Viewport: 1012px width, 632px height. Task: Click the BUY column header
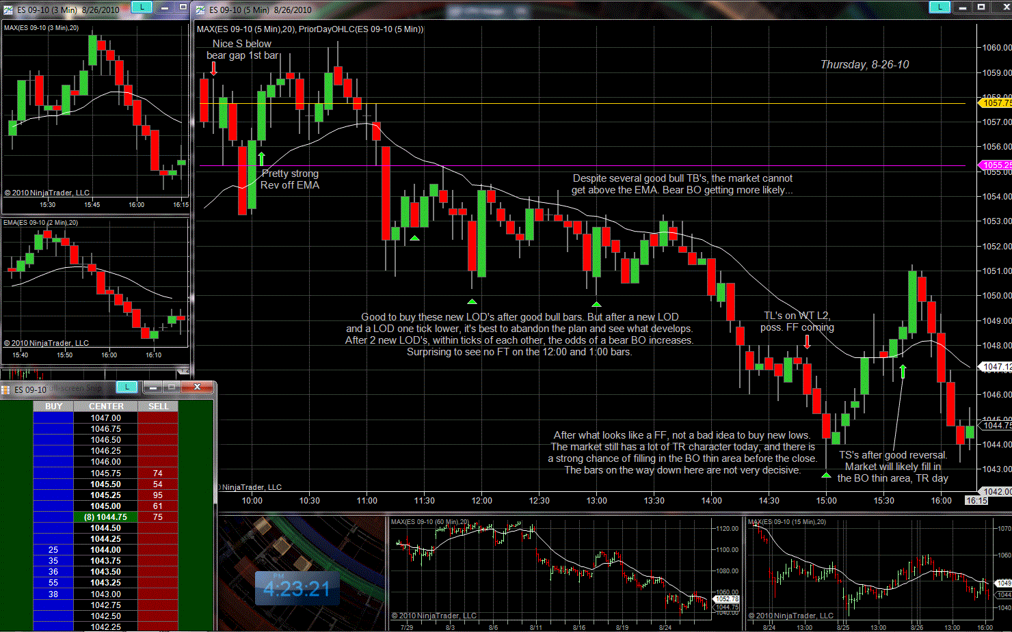point(53,407)
